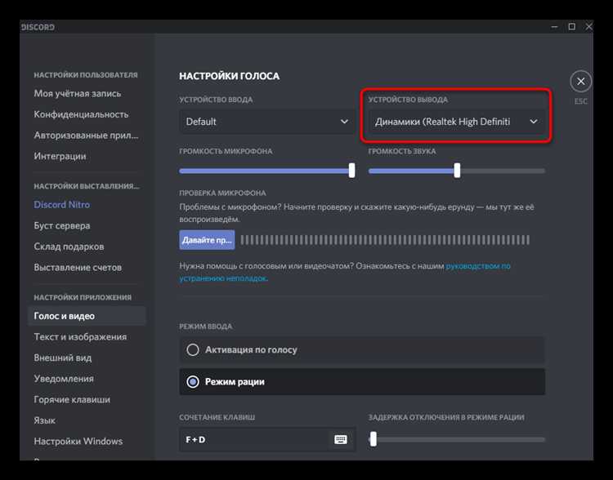Expand output device list via chevron arrow
This screenshot has width=613, height=480.
tap(534, 122)
